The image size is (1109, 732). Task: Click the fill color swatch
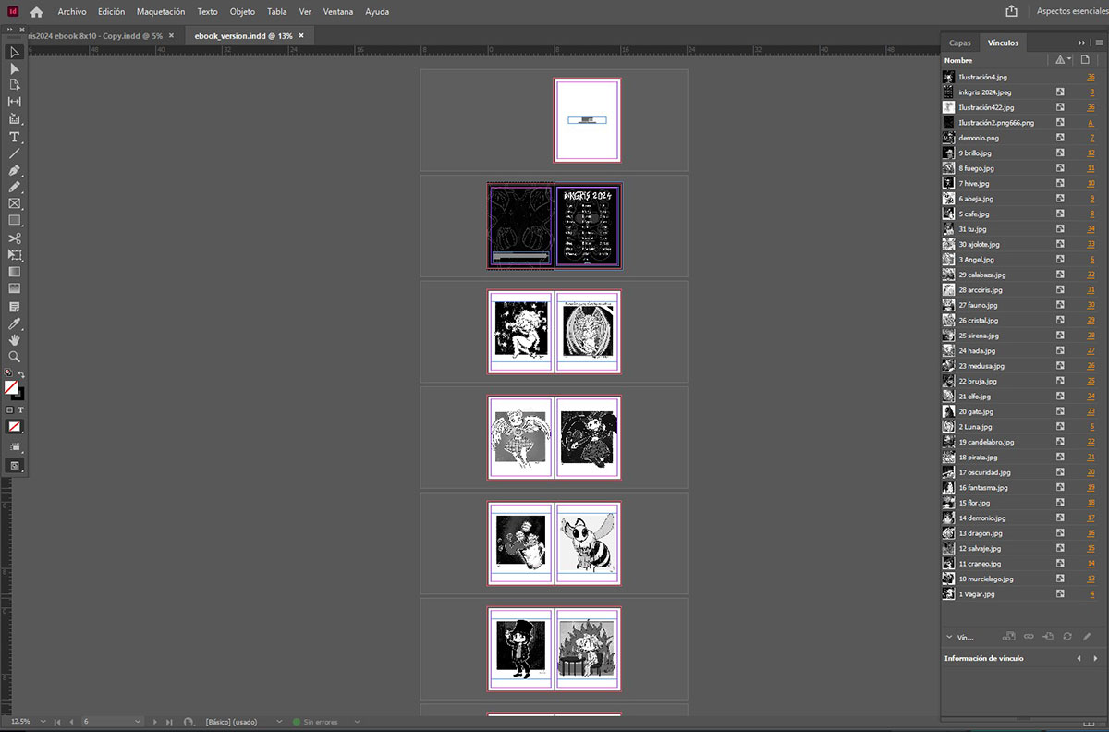click(11, 387)
